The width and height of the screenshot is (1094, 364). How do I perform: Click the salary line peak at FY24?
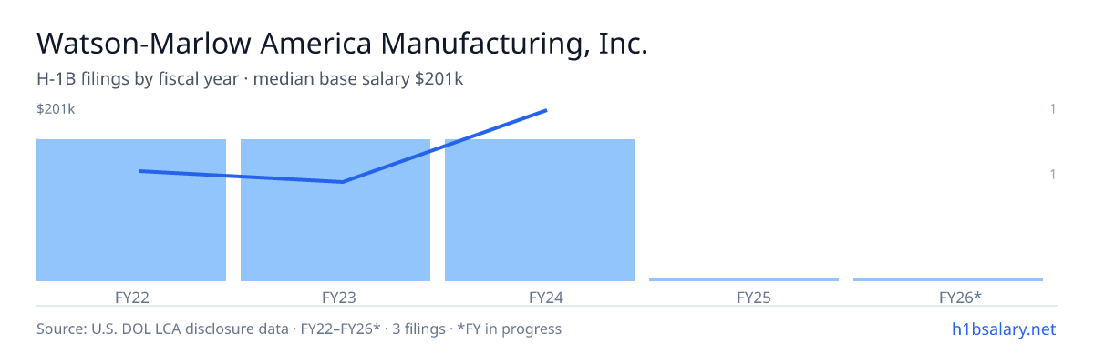(x=545, y=110)
